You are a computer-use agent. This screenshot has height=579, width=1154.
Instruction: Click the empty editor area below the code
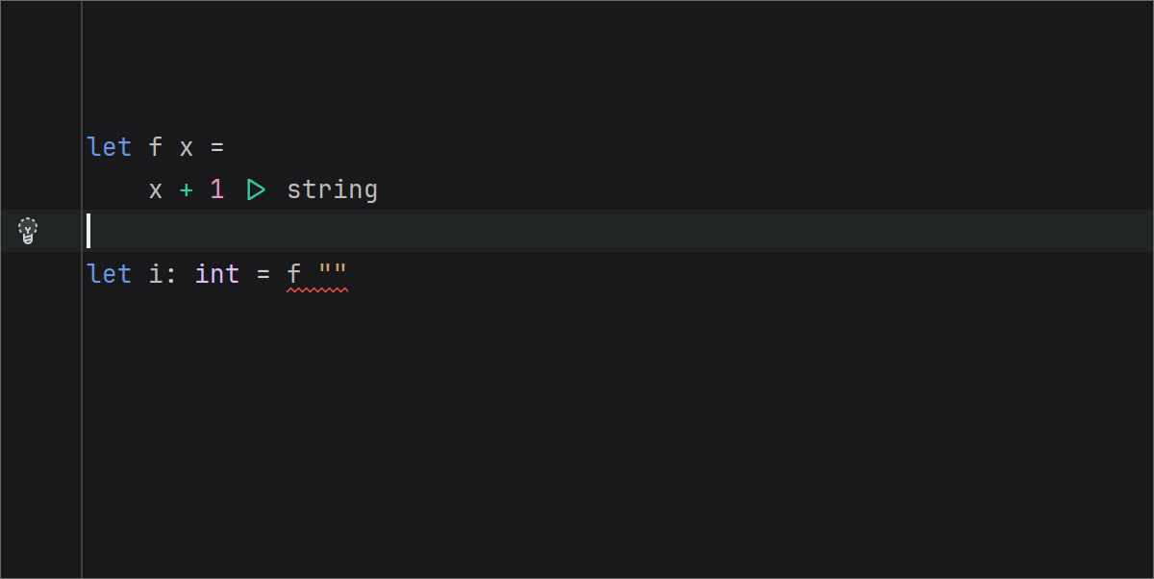(x=577, y=433)
